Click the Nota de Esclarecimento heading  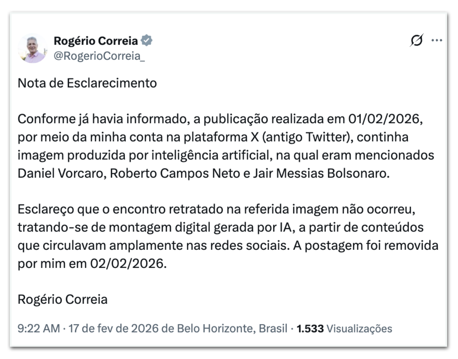(x=87, y=83)
